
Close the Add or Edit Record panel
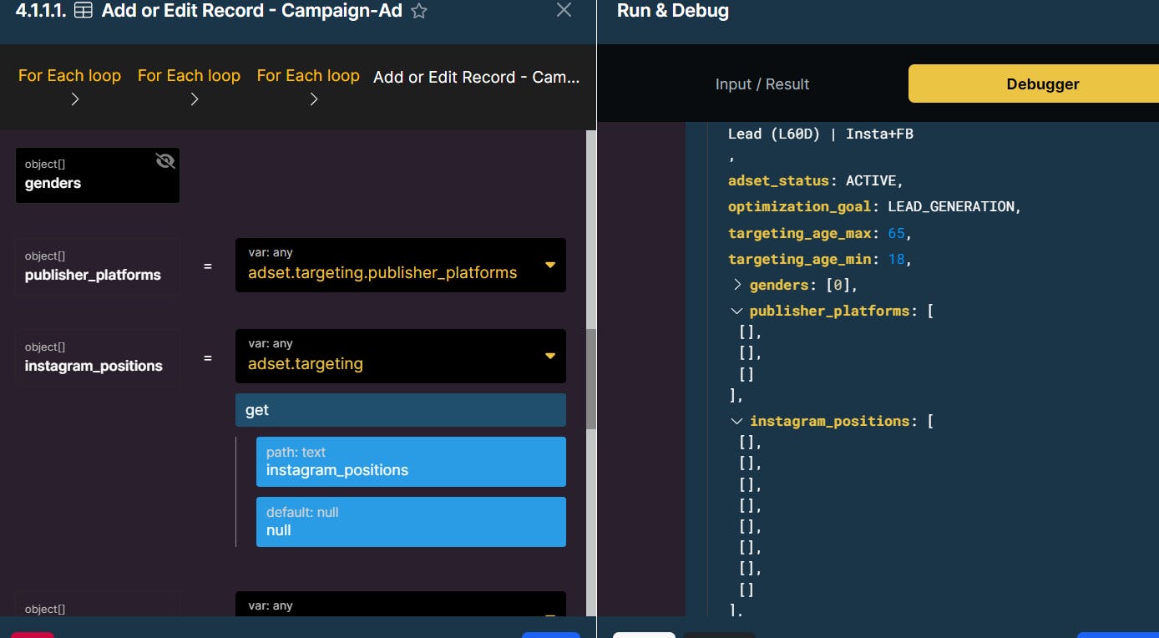tap(564, 10)
